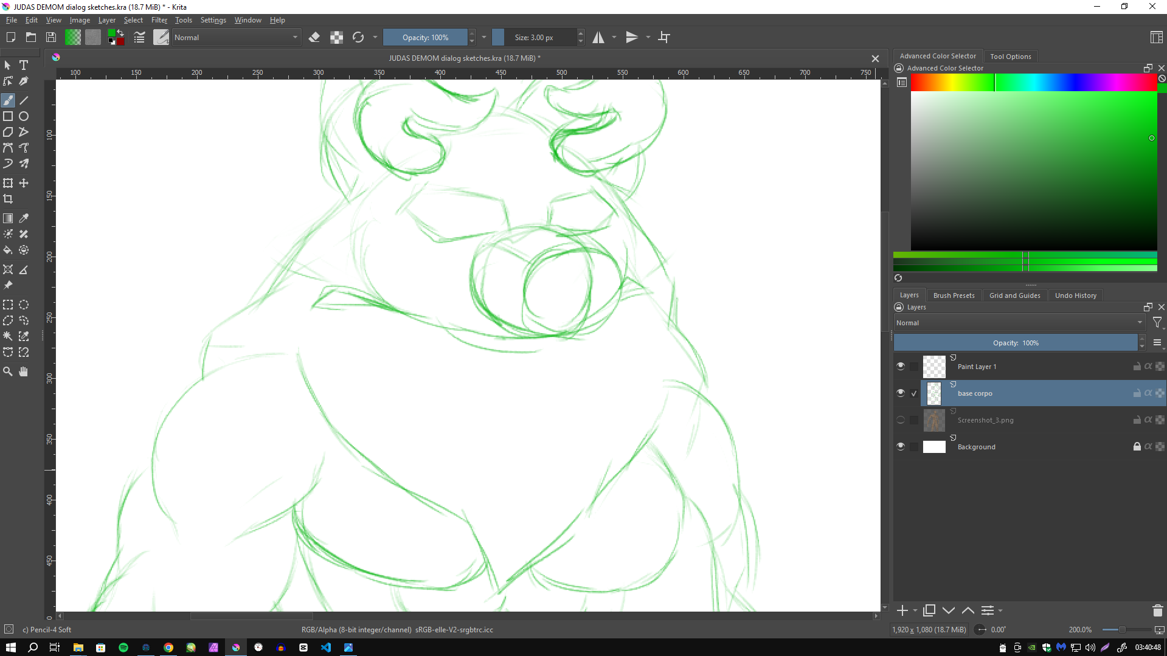Expand the add layer options arrow

tap(915, 610)
